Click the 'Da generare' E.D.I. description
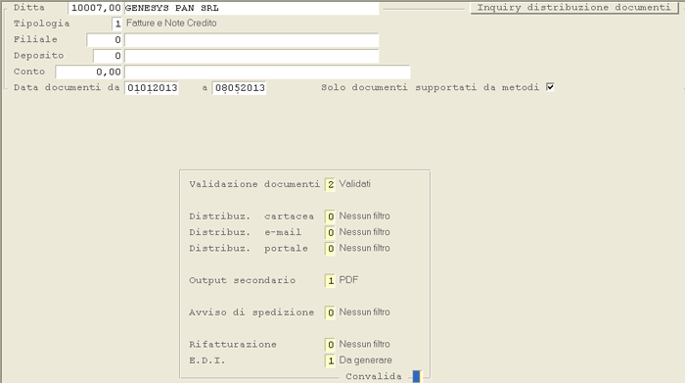685x383 pixels. [366, 360]
